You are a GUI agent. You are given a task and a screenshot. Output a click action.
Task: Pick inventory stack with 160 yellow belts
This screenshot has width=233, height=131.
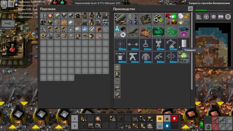71,36
